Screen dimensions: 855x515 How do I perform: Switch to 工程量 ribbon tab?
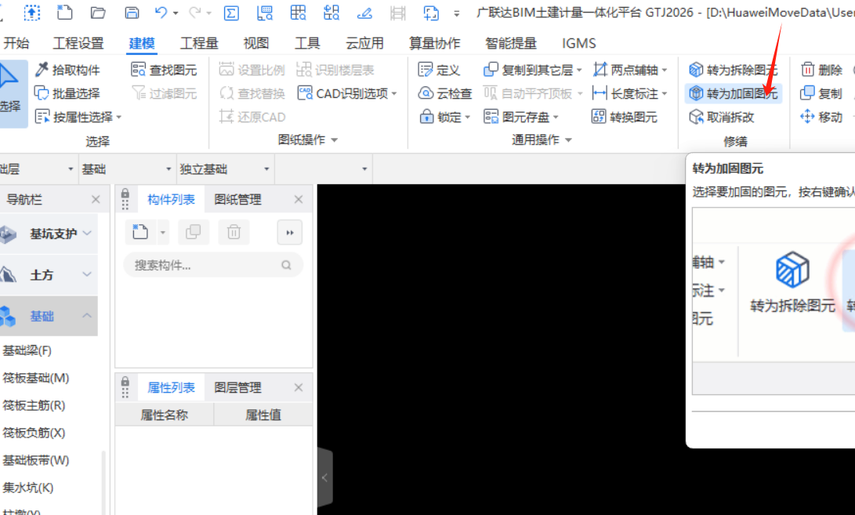pyautogui.click(x=199, y=42)
